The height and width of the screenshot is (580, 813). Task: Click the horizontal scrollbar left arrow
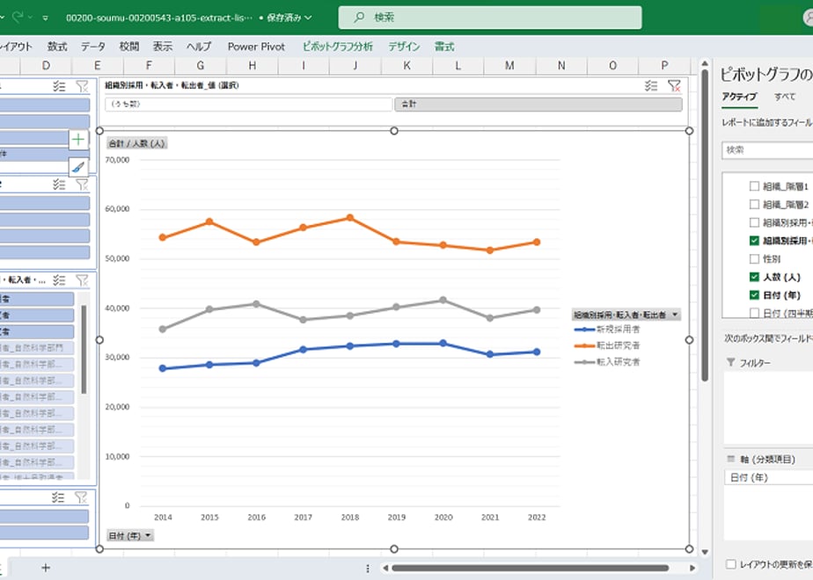pos(385,568)
